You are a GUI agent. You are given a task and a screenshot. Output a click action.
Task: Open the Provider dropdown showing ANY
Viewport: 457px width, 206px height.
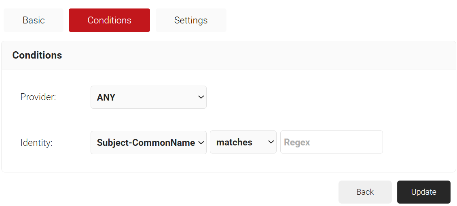[x=148, y=97]
